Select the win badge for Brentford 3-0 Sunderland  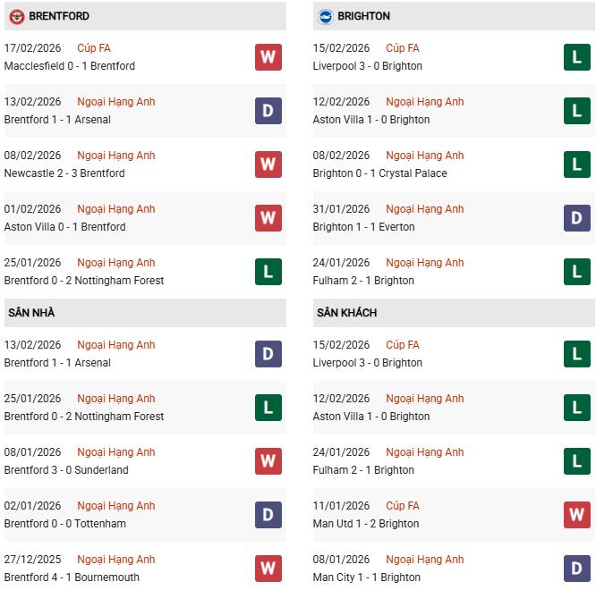point(268,461)
